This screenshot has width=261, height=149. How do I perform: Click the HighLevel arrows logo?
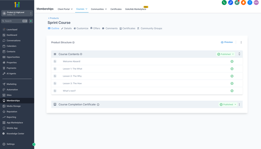(x=17, y=5)
